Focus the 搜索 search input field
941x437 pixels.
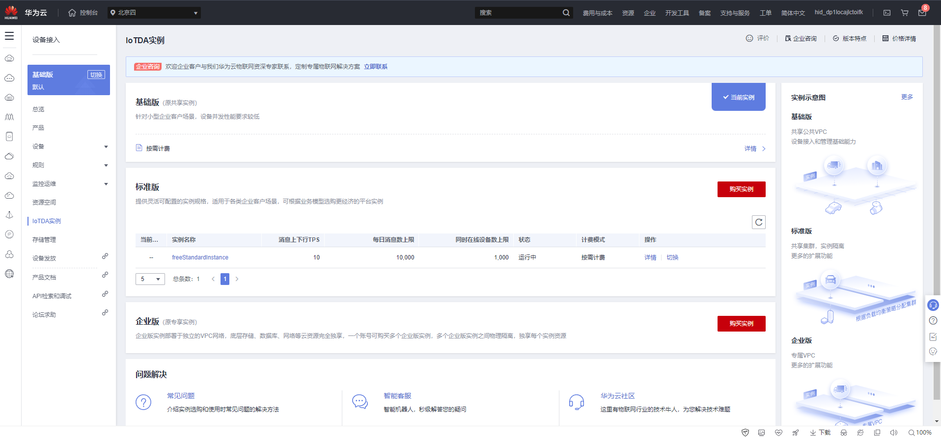pos(518,13)
